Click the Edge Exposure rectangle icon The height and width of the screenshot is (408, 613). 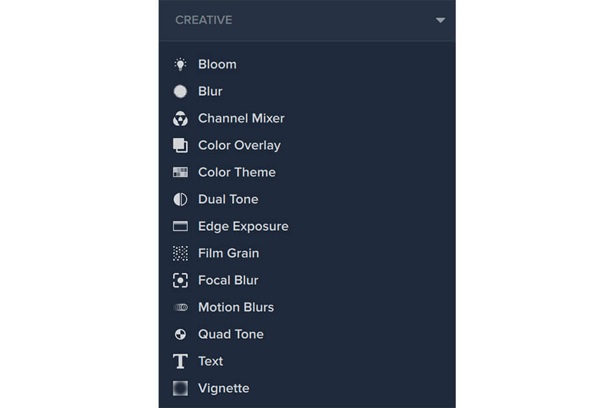[x=180, y=226]
